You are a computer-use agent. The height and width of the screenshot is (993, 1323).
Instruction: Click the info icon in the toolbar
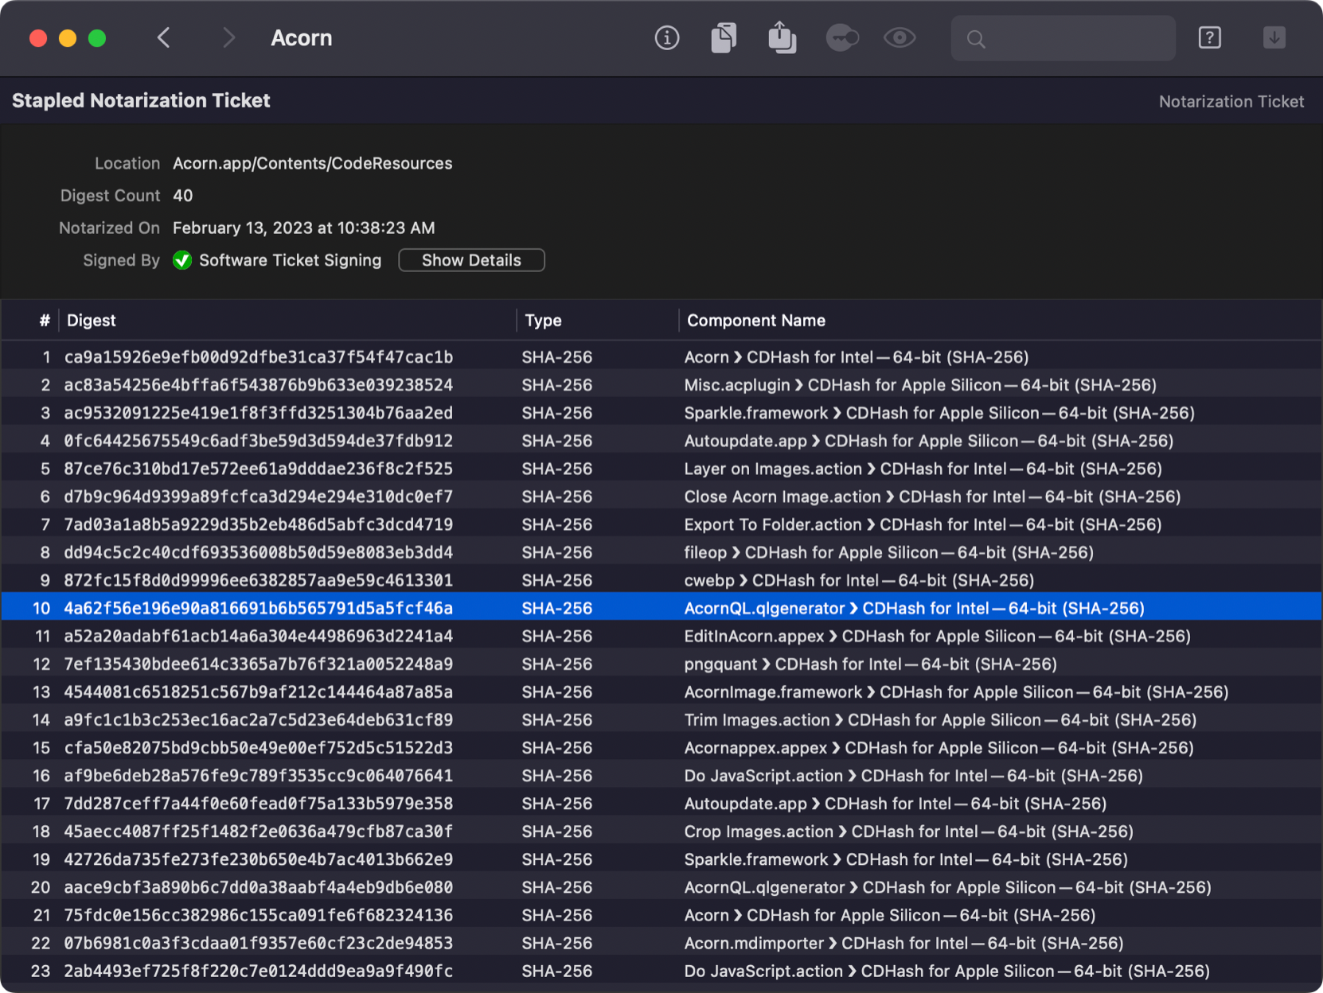click(666, 38)
